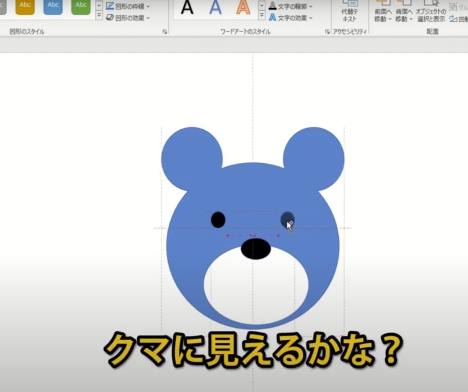Expand the shape styles gallery with More arrow
Viewport: 468px width, 392px height.
click(x=99, y=15)
